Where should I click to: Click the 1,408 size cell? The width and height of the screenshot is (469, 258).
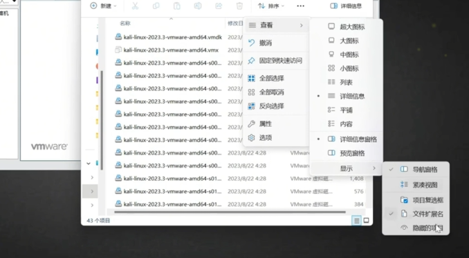(356, 179)
